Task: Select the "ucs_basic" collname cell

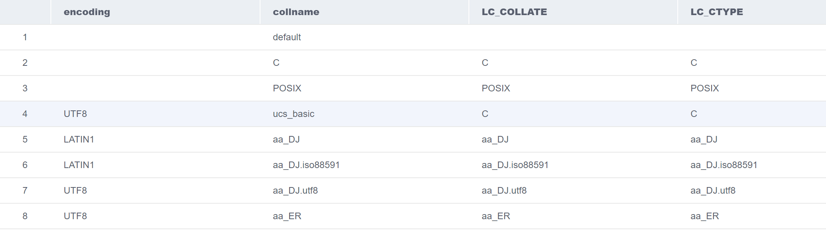Action: (x=293, y=114)
